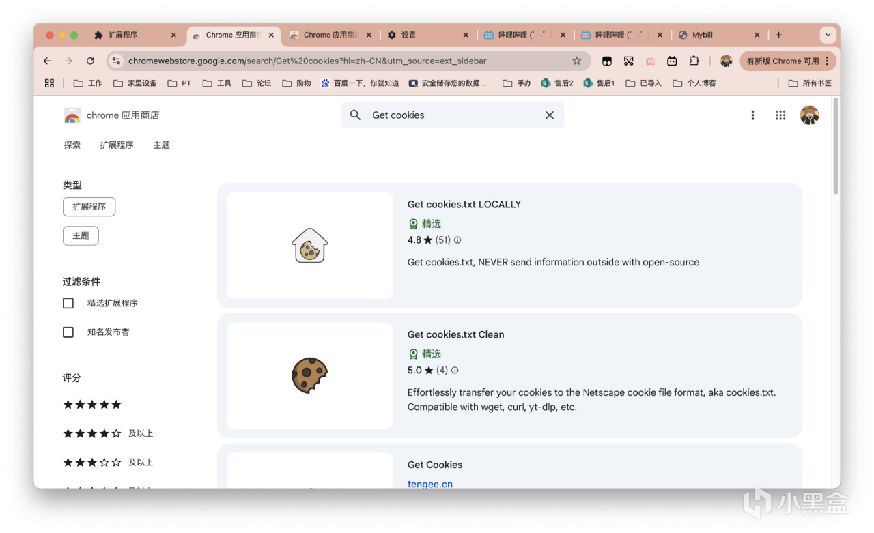Open the Clean bitten-cookie thumbnail
Viewport: 874px width, 533px height.
310,376
